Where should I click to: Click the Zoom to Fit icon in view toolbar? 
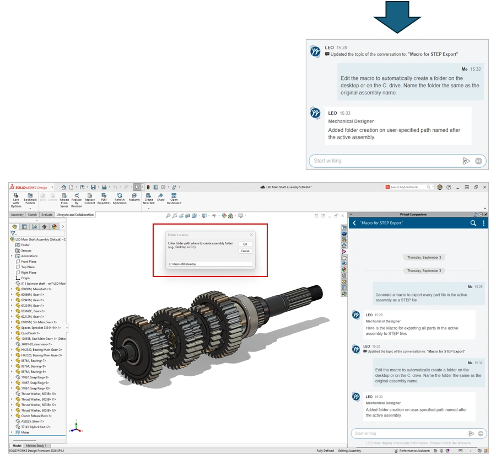[168, 216]
